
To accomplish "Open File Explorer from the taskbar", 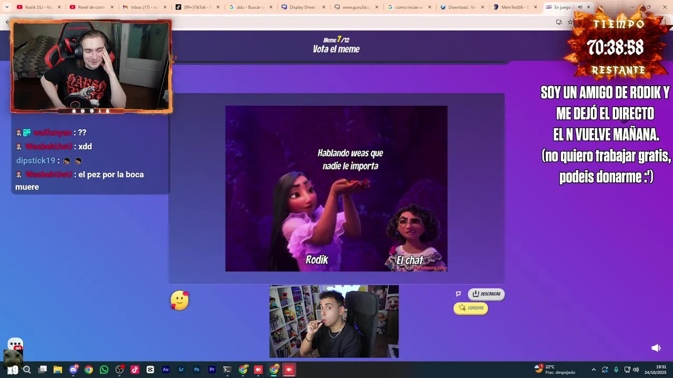I will click(58, 370).
